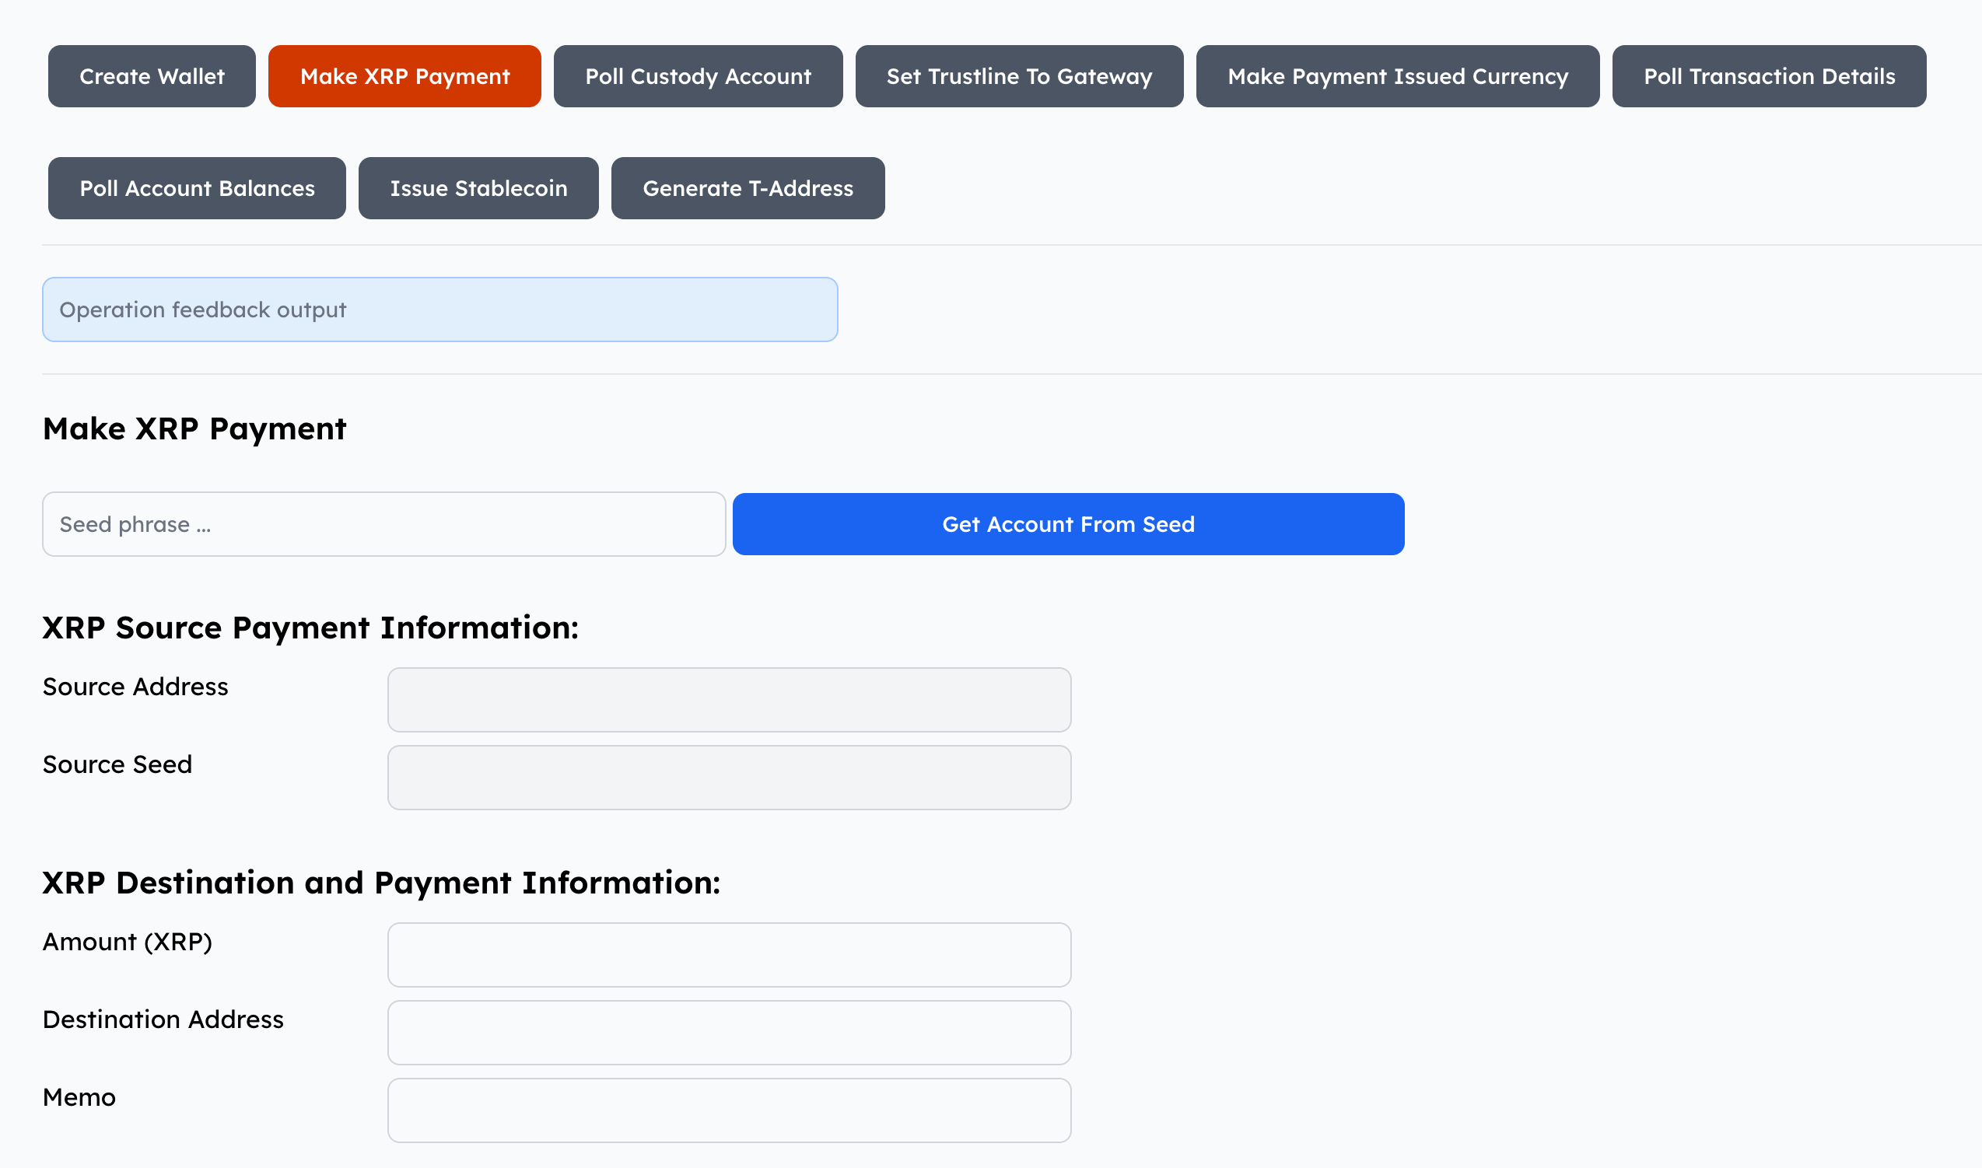The image size is (1982, 1168).
Task: Click the Seed phrase input field
Action: [383, 524]
